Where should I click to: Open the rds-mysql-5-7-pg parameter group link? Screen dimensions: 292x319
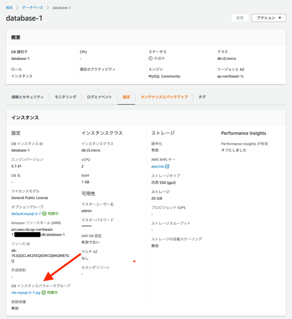(x=26, y=293)
